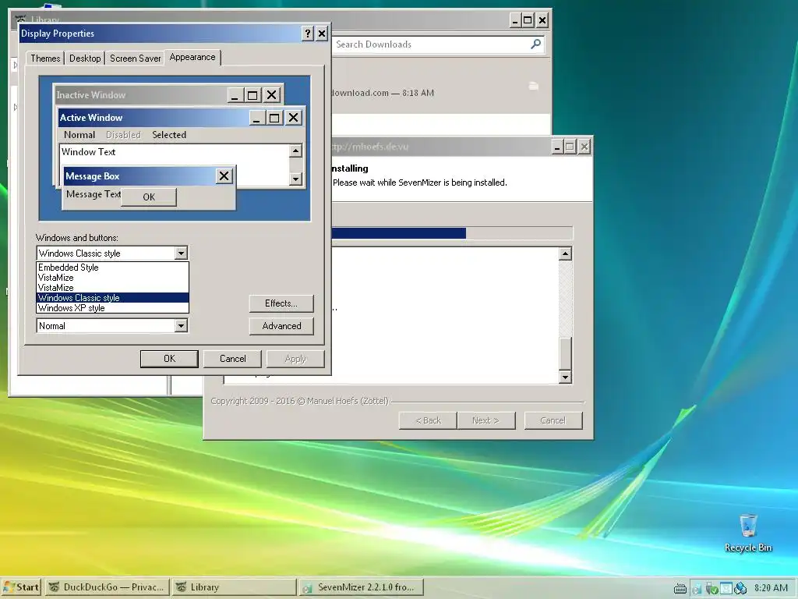Select the Appearance tab
Viewport: 798px width, 599px height.
(192, 57)
